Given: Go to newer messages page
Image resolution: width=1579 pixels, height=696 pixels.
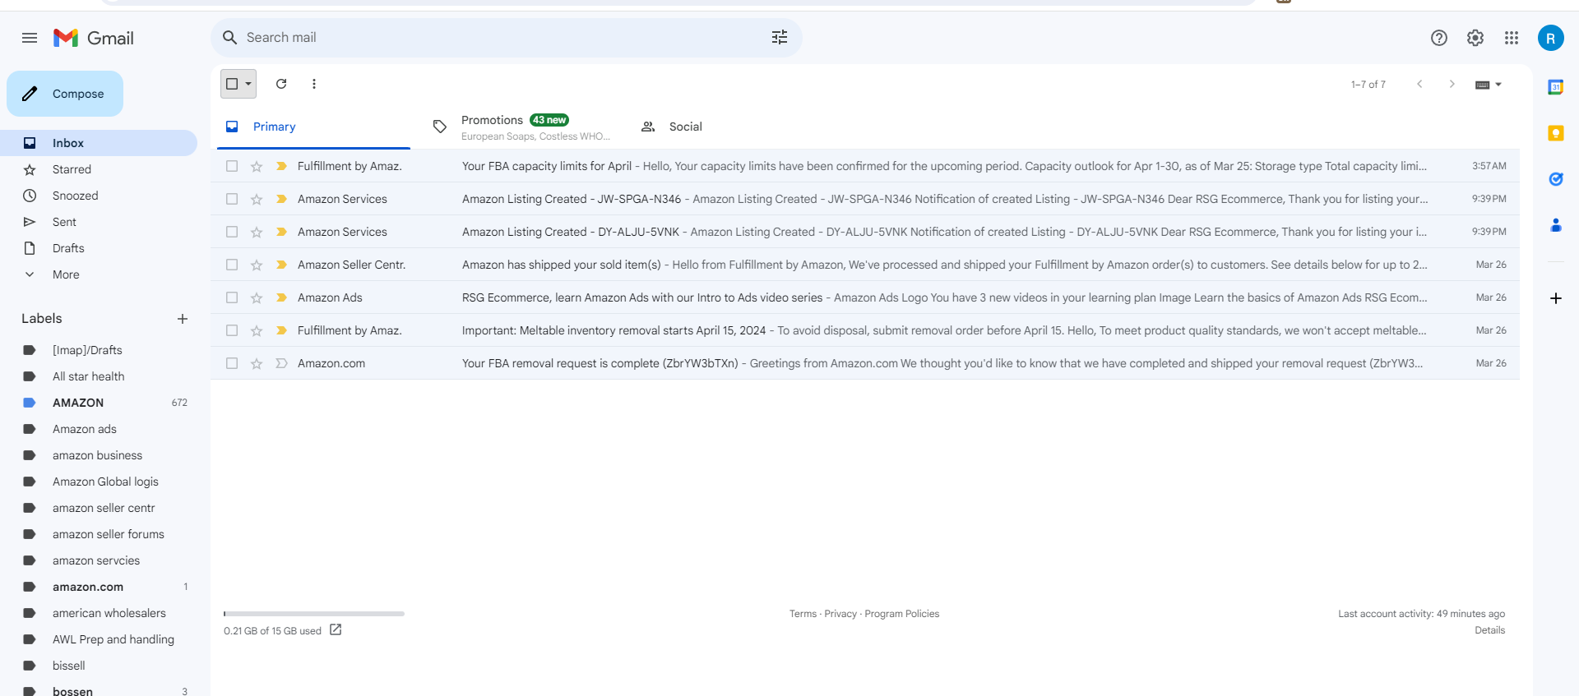Looking at the screenshot, I should click(x=1419, y=84).
